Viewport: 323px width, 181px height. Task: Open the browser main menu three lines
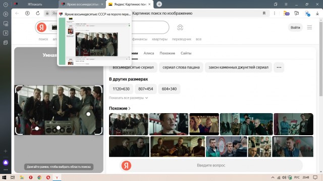click(x=286, y=5)
